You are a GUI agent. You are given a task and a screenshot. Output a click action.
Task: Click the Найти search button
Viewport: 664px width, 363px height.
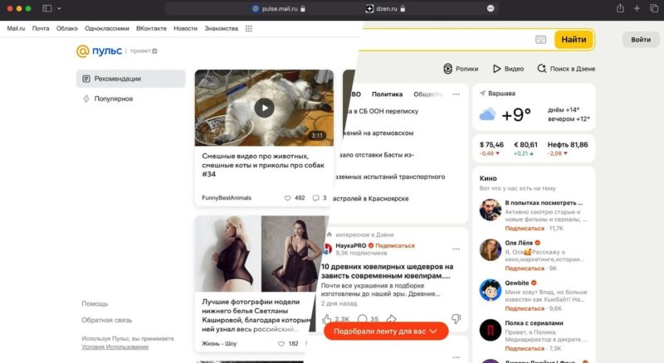coord(574,39)
